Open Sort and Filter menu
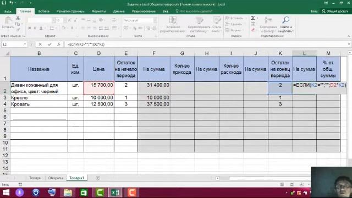Viewport: 352px width, 198px height. click(x=268, y=24)
